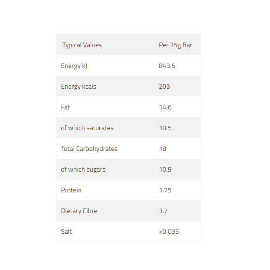
Task: Click the Salt row label
Action: coord(67,231)
